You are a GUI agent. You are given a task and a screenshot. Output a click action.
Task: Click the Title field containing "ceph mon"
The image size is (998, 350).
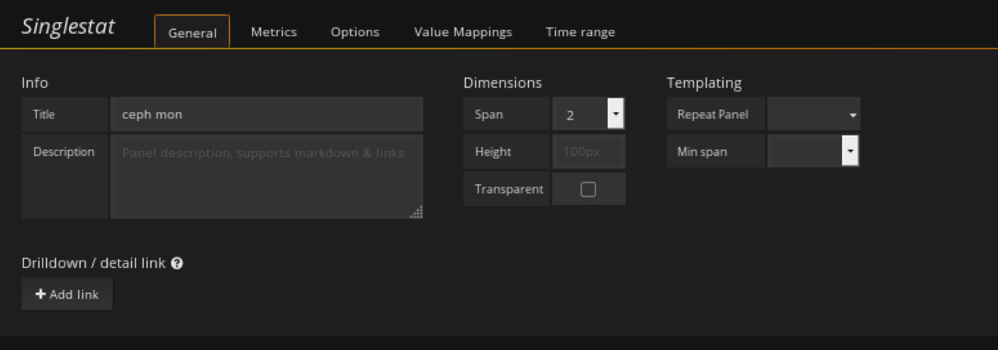pyautogui.click(x=266, y=114)
